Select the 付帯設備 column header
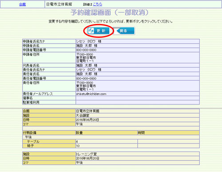The image size is (222, 172). pos(29,133)
